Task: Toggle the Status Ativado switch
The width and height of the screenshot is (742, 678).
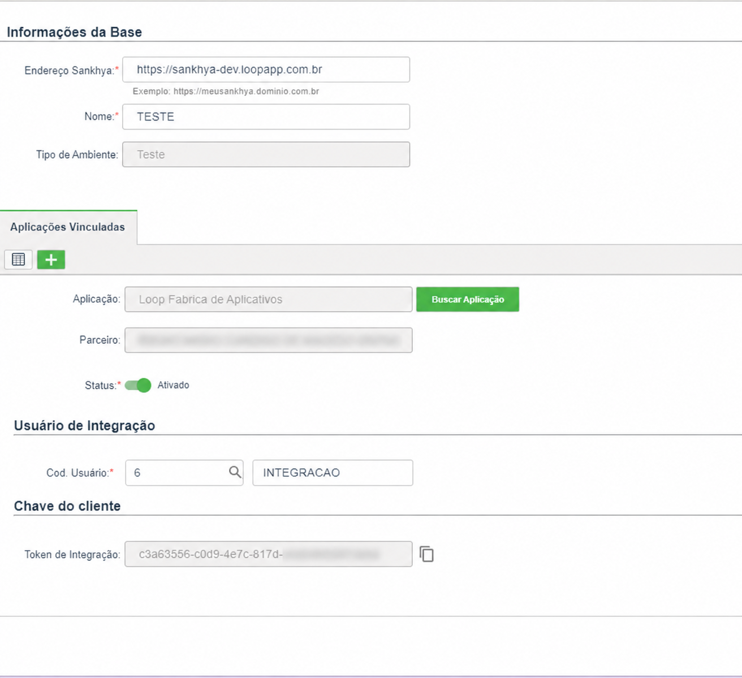Action: click(138, 385)
